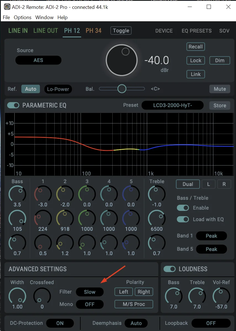Click the Band 1 gain knob showing -3.0
The width and height of the screenshot is (236, 331).
pos(43,194)
